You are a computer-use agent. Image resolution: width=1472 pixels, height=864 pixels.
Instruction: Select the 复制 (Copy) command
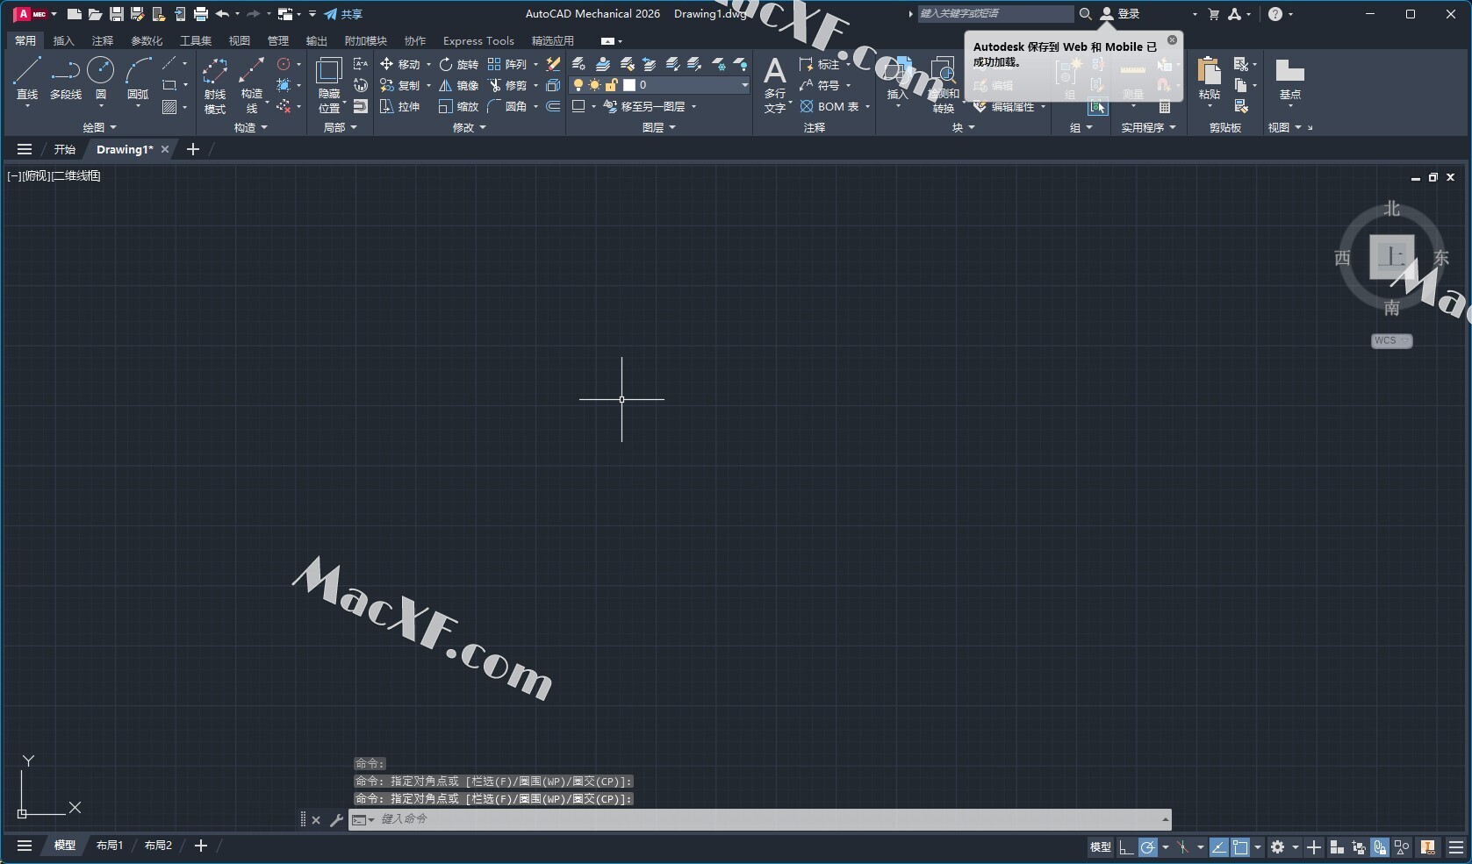coord(399,85)
